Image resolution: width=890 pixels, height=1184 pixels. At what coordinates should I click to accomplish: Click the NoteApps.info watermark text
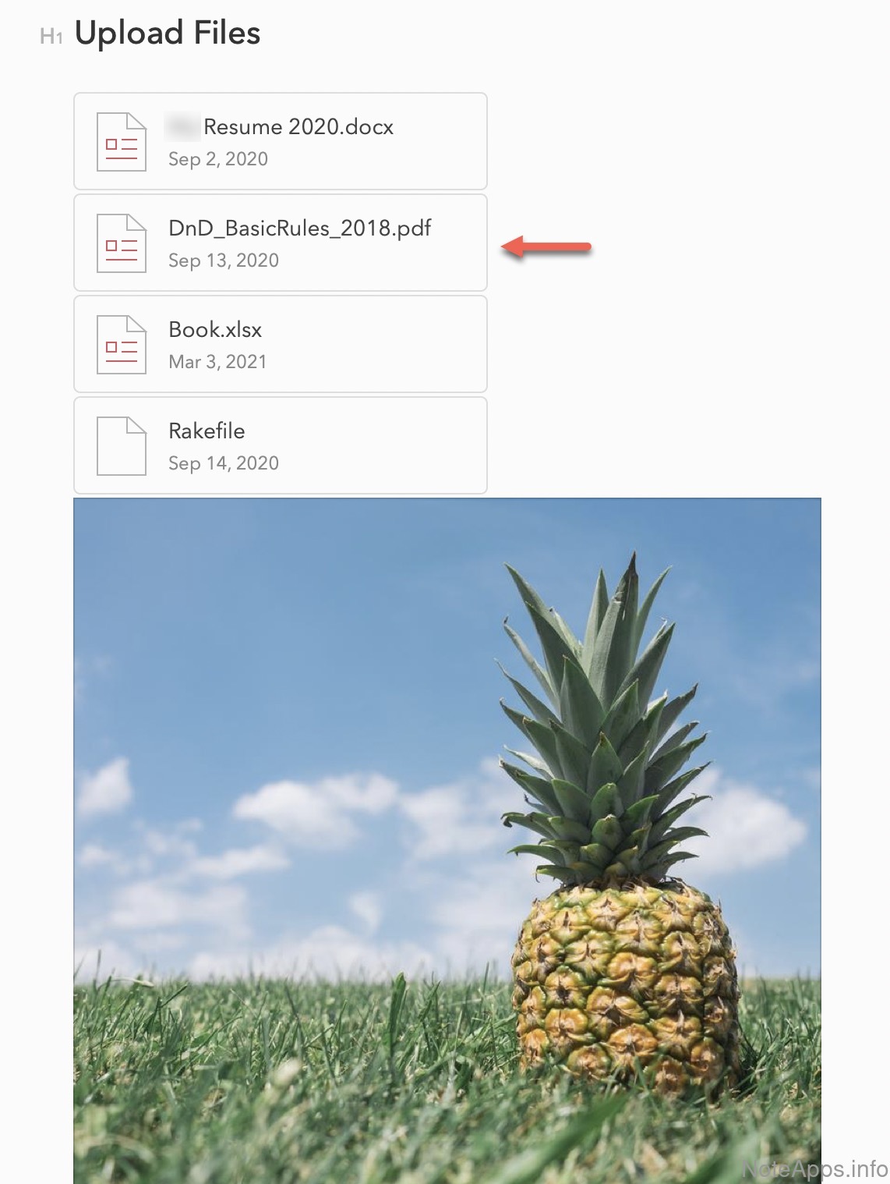tap(814, 1168)
